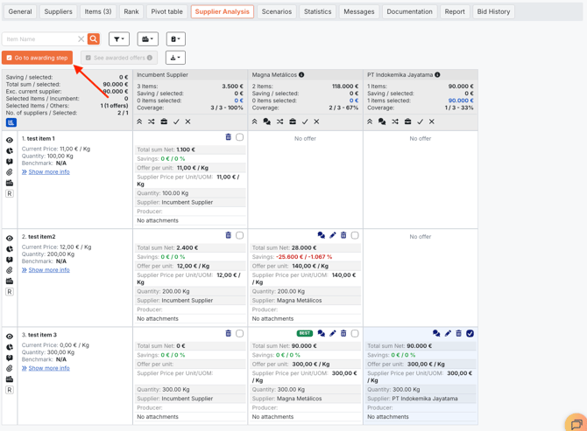Click info icon next to Magna Metálicos

click(x=301, y=75)
